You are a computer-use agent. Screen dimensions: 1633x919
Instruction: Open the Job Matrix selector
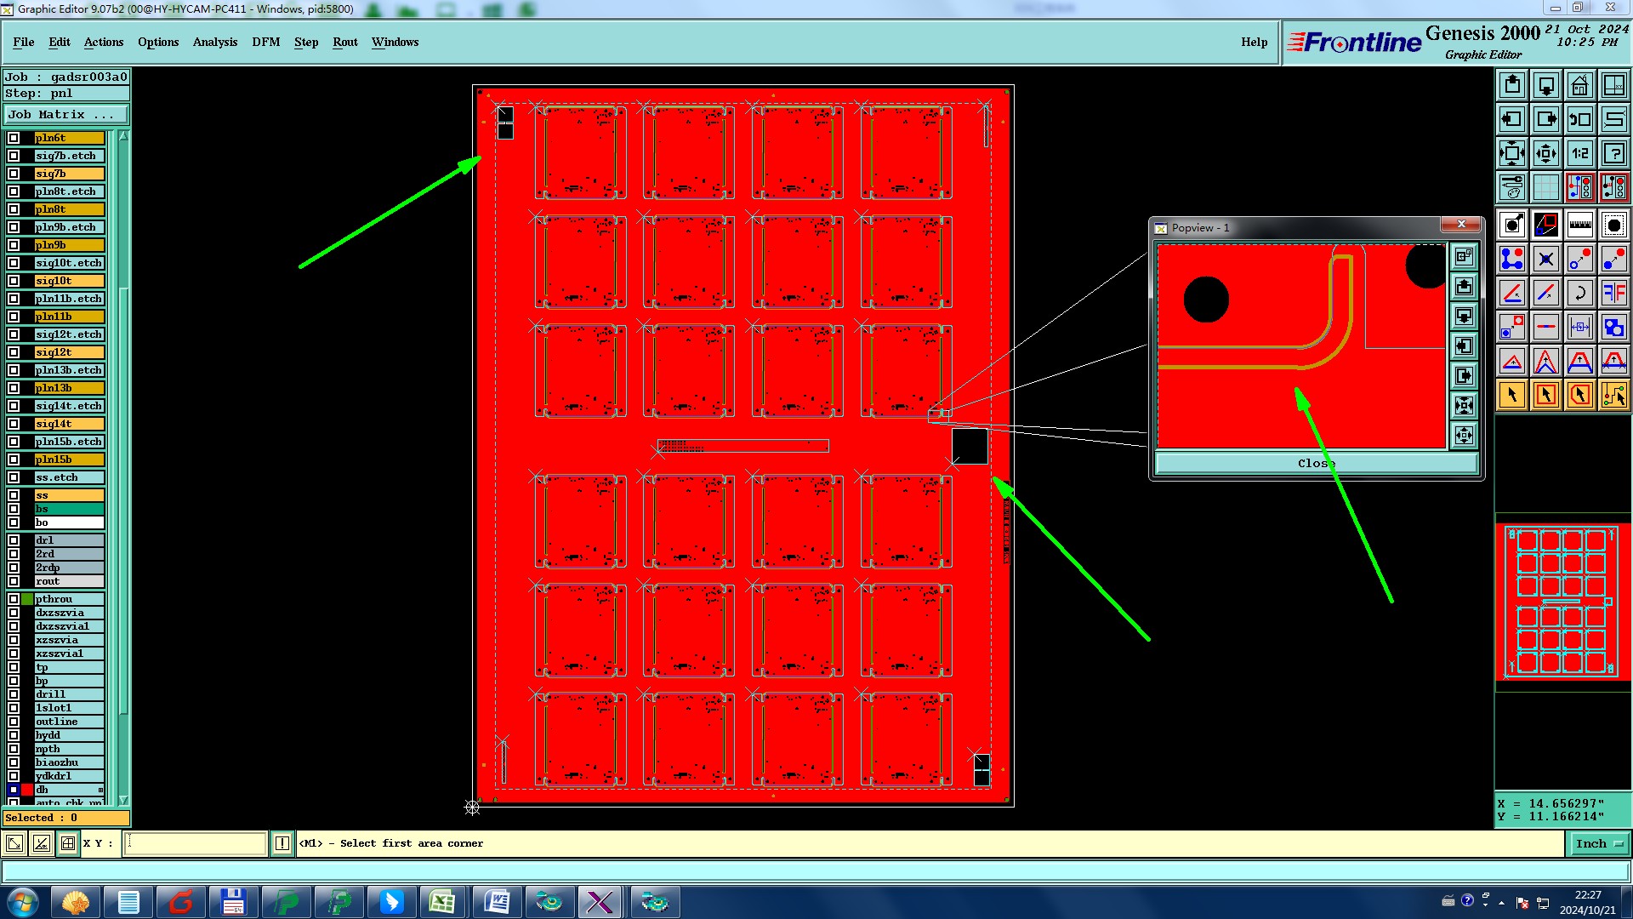(x=65, y=114)
